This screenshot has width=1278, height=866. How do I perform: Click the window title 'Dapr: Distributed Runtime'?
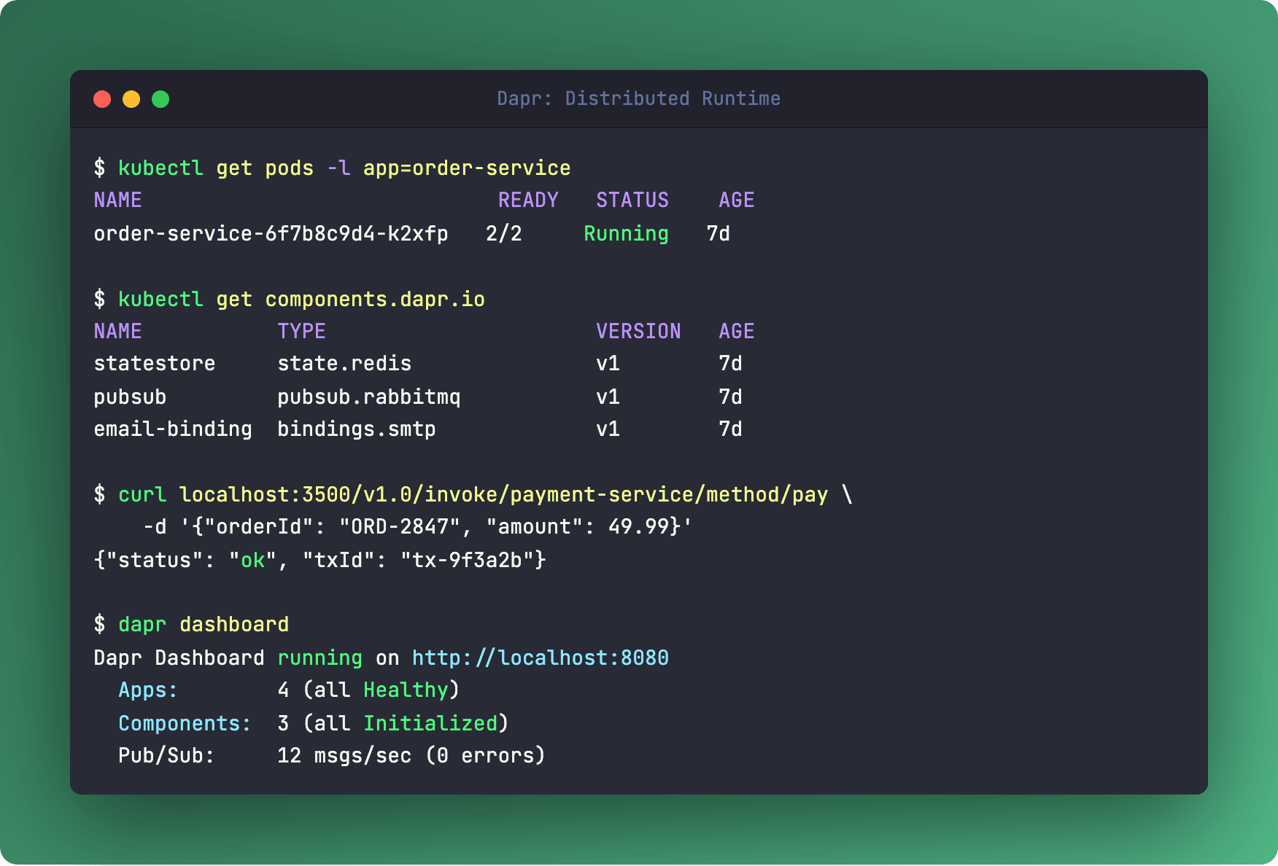pos(639,98)
